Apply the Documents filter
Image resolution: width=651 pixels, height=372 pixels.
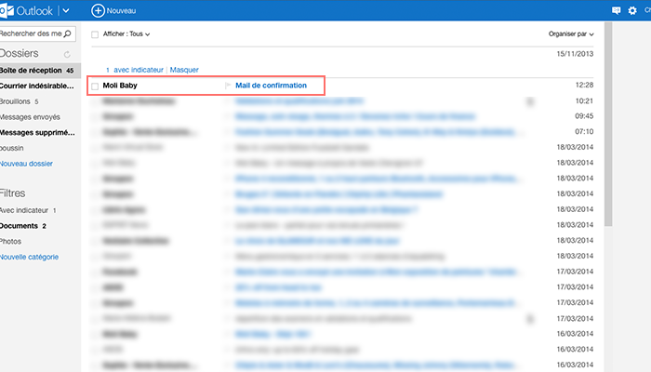pyautogui.click(x=23, y=226)
